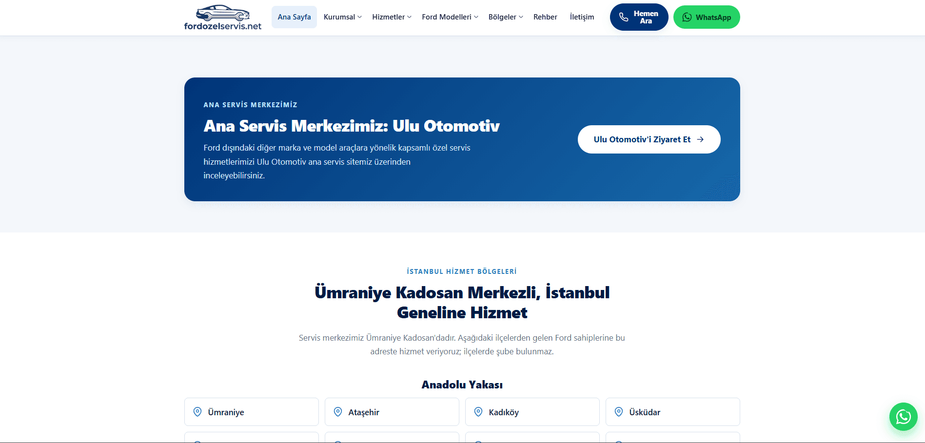Open the Kurumsal menu
Screen dimensions: 925x443
[343, 17]
